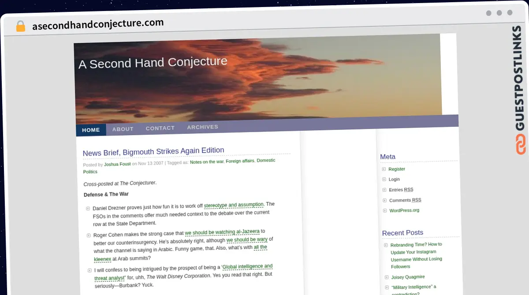This screenshot has height=295, width=529.
Task: Visit the WordPress.org link
Action: pos(404,210)
